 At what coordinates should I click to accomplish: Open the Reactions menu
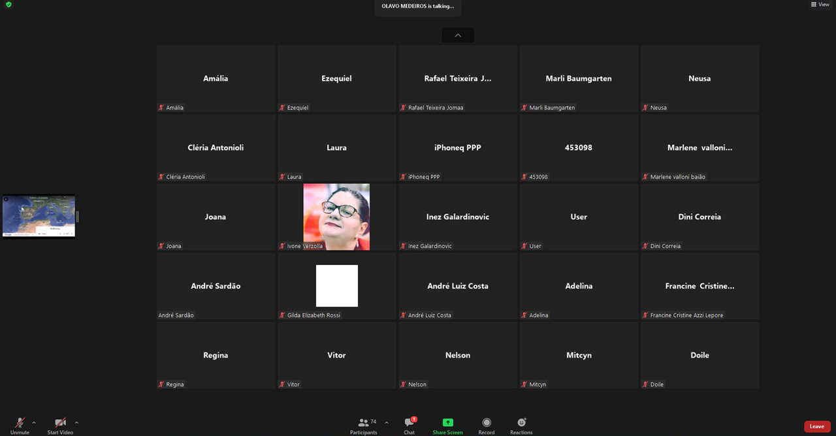(521, 423)
